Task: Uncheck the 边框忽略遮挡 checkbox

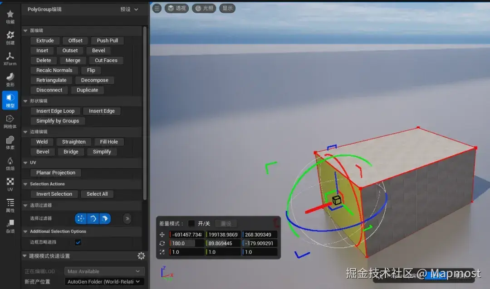Action: point(78,242)
